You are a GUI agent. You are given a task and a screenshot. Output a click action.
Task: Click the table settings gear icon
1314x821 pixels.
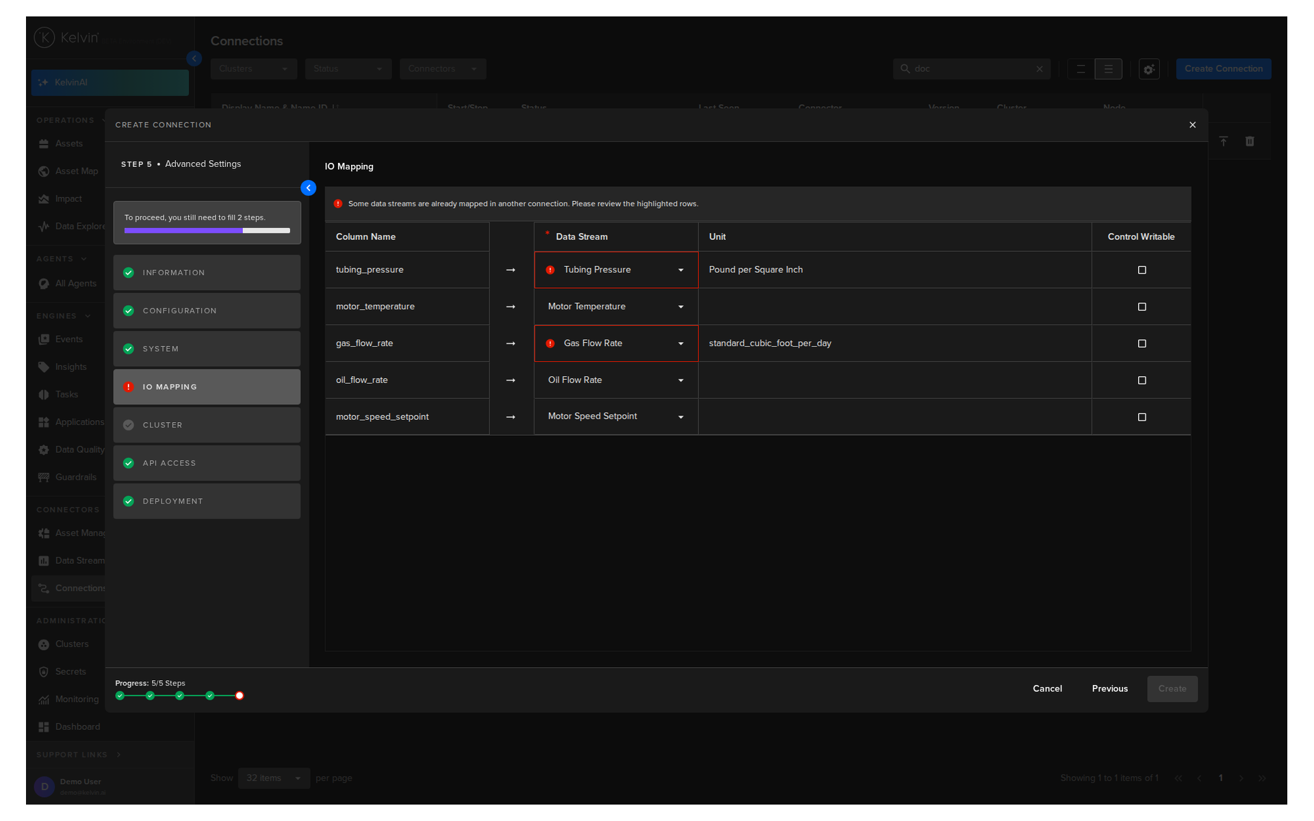coord(1149,69)
